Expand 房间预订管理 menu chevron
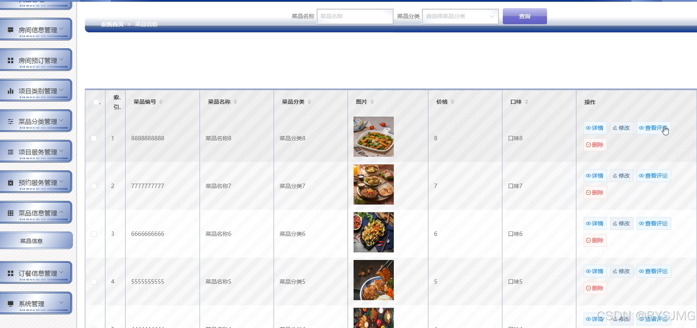 pos(62,59)
